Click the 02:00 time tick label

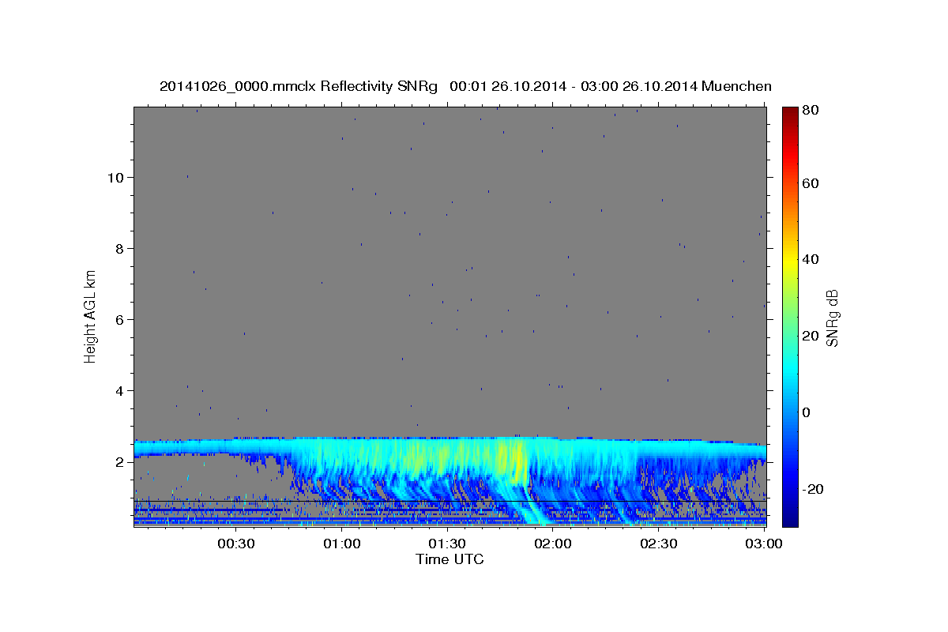[x=553, y=544]
